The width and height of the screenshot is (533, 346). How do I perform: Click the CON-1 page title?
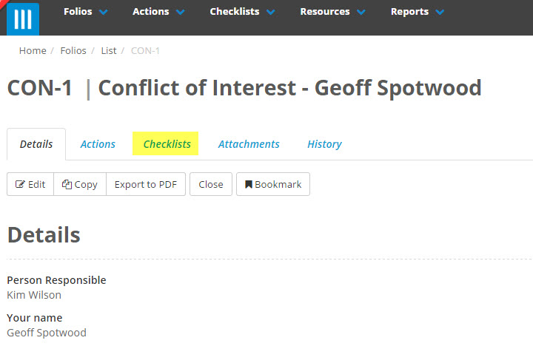(40, 89)
